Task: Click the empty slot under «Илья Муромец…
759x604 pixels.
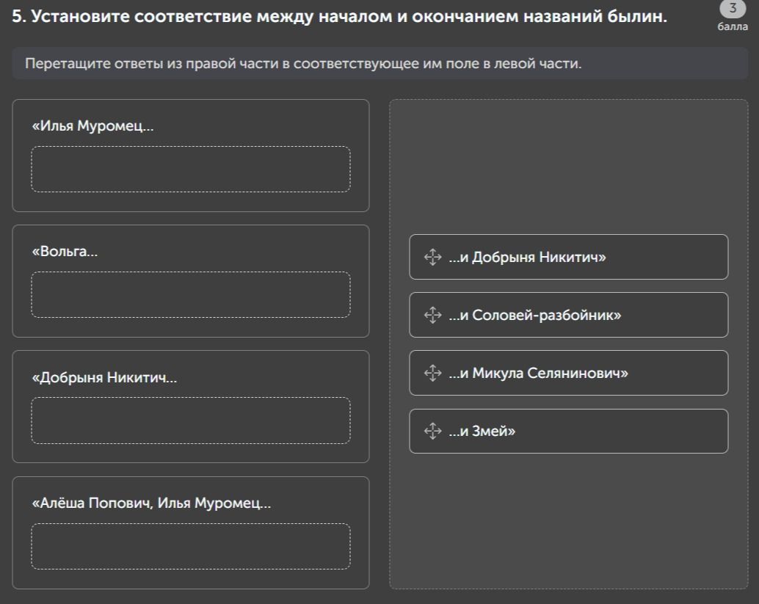Action: 191,170
